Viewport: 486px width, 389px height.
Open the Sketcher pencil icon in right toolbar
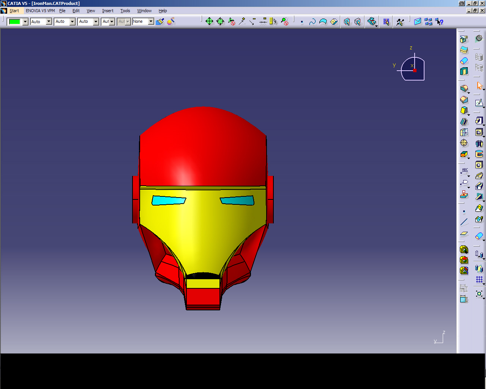479,103
